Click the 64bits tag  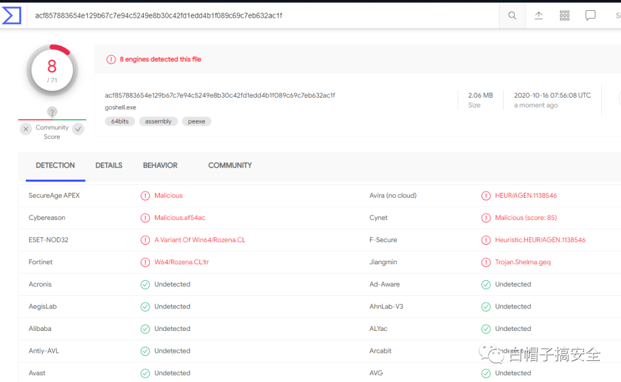(120, 121)
